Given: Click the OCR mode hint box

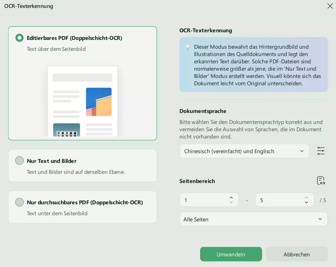Looking at the screenshot, I should point(253,65).
